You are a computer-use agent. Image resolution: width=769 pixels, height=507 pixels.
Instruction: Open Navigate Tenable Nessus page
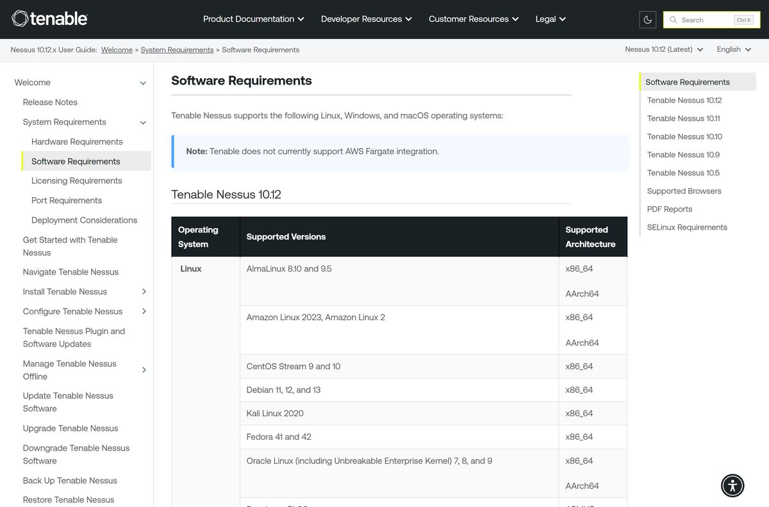coord(70,272)
